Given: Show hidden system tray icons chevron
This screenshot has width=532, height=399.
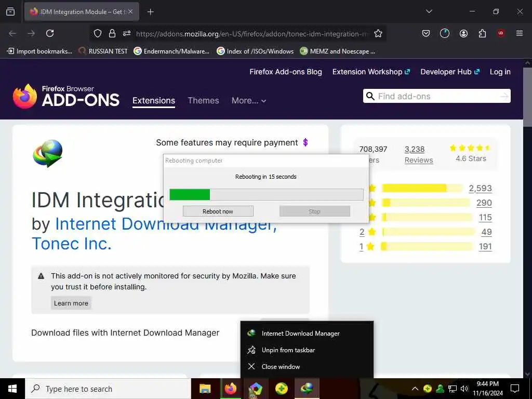Looking at the screenshot, I should [415, 389].
